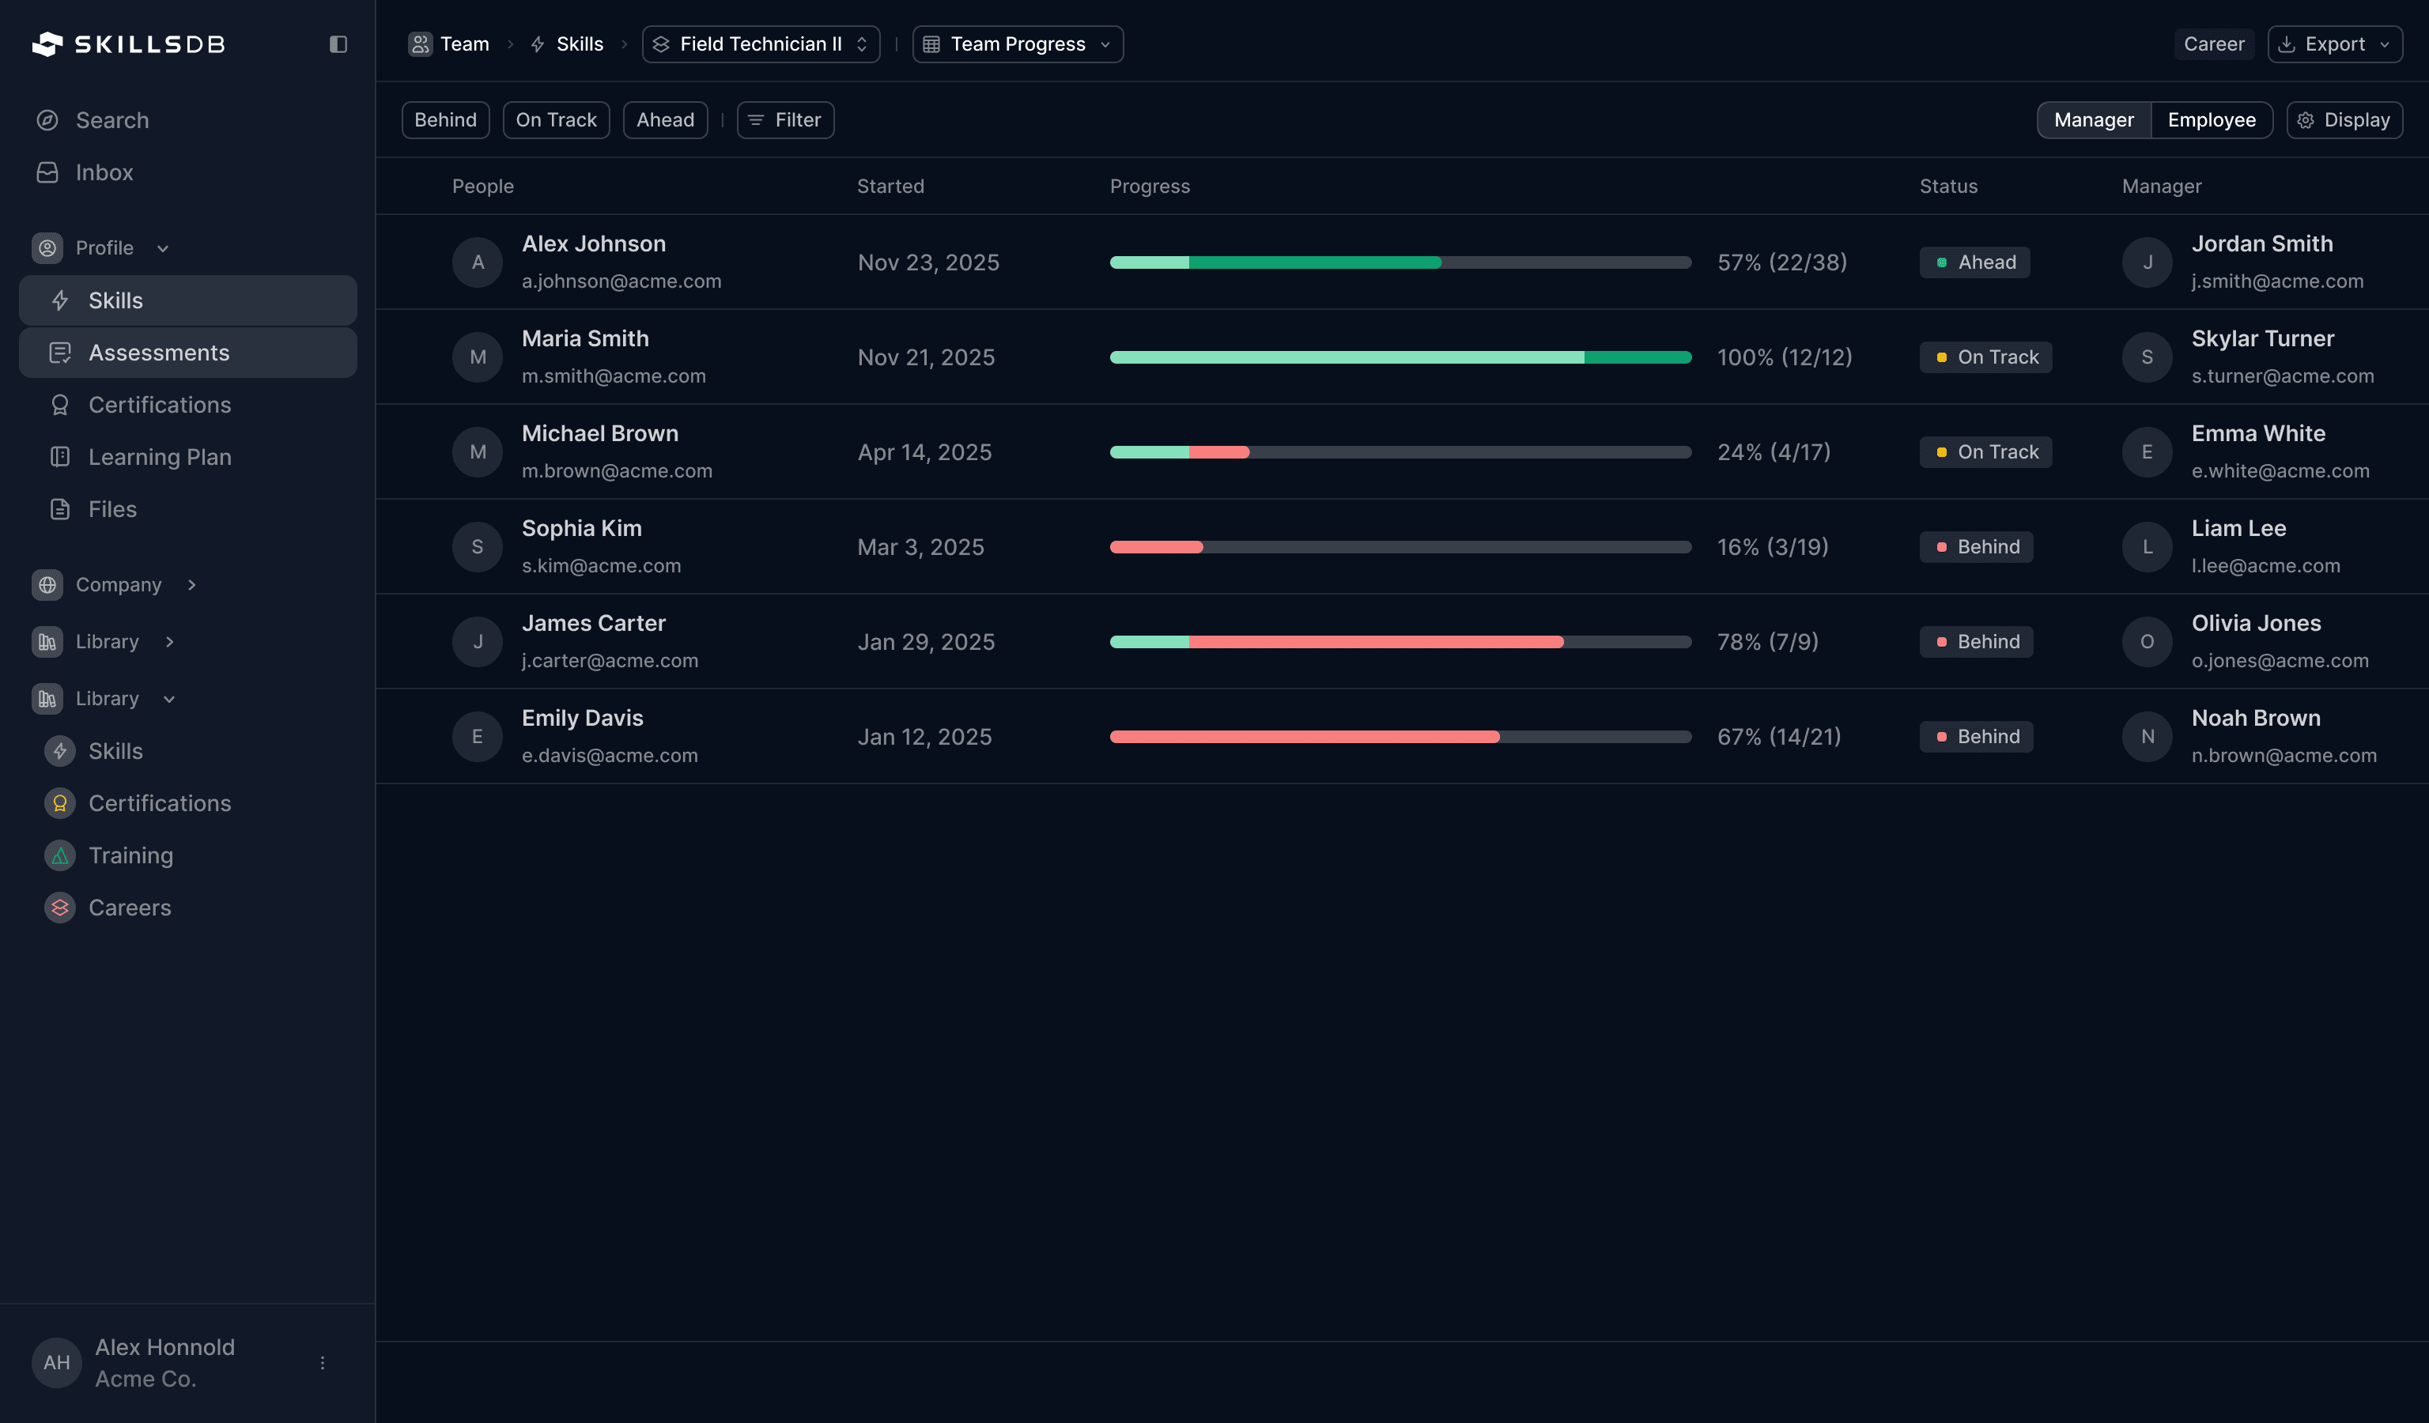
Task: Click the Career button
Action: coord(2213,43)
